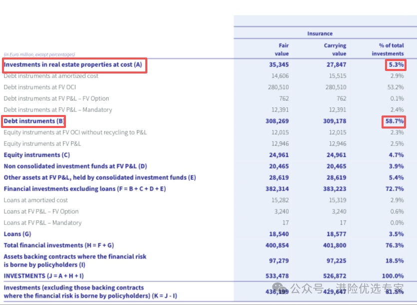Click the 526,872 total carrying value
This screenshot has height=305, width=417.
tap(335, 276)
